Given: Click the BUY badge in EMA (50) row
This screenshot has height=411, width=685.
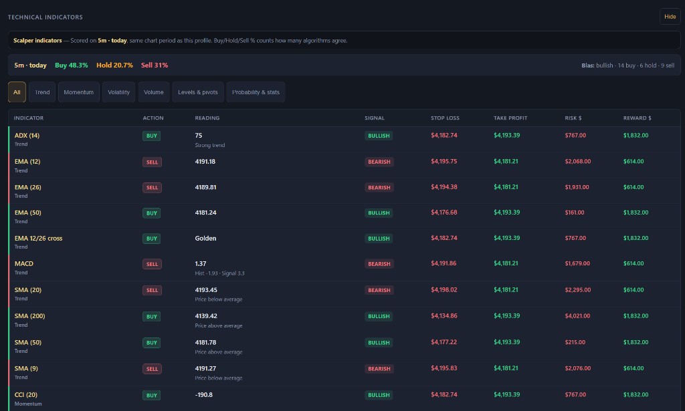Looking at the screenshot, I should [x=152, y=213].
